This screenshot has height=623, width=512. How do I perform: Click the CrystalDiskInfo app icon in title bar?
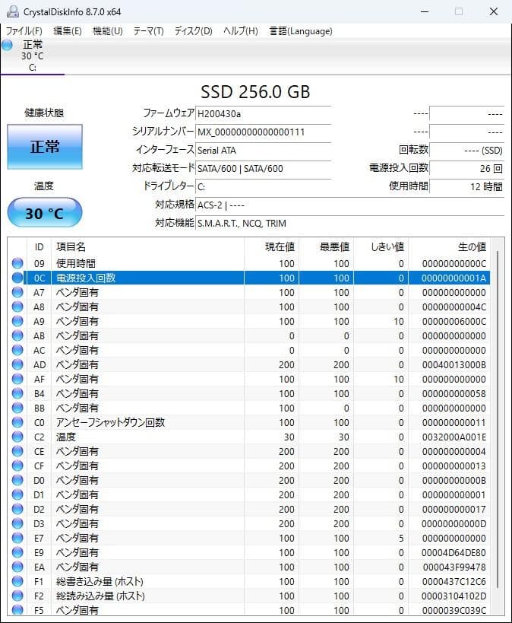[13, 11]
